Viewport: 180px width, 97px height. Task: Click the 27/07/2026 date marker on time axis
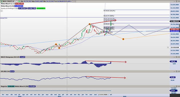click(103, 95)
